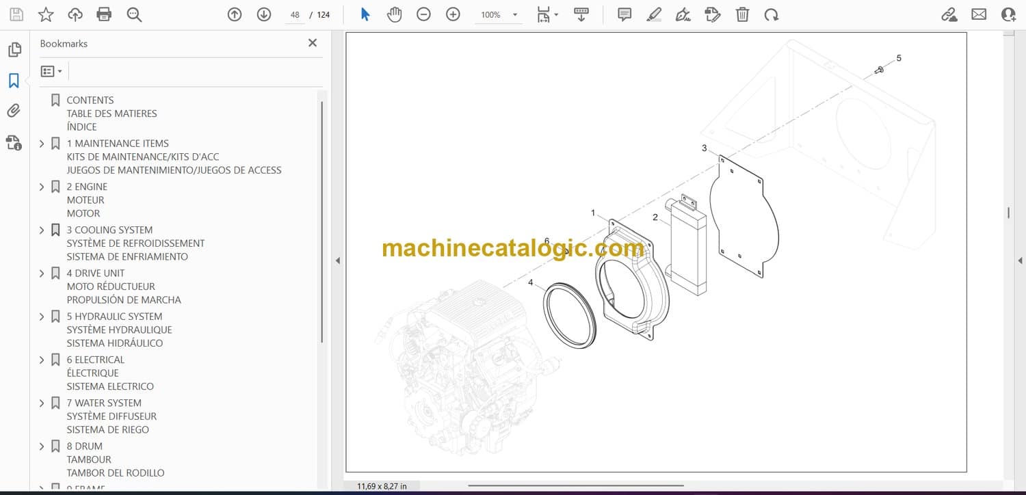
Task: Select the Hand pan tool
Action: pos(394,14)
